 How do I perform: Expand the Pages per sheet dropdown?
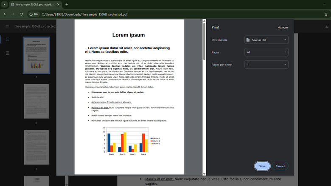(x=266, y=65)
